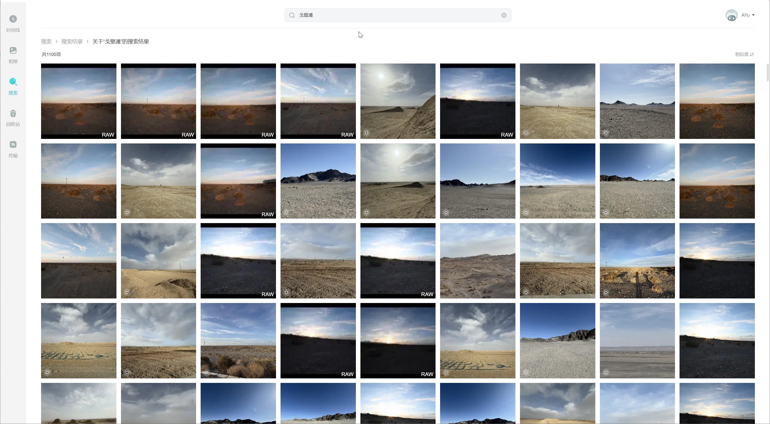Open first-row third RAW desert thumbnail

click(x=238, y=101)
